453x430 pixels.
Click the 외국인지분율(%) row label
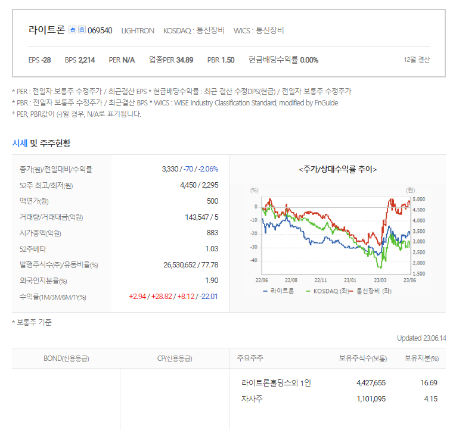point(43,281)
